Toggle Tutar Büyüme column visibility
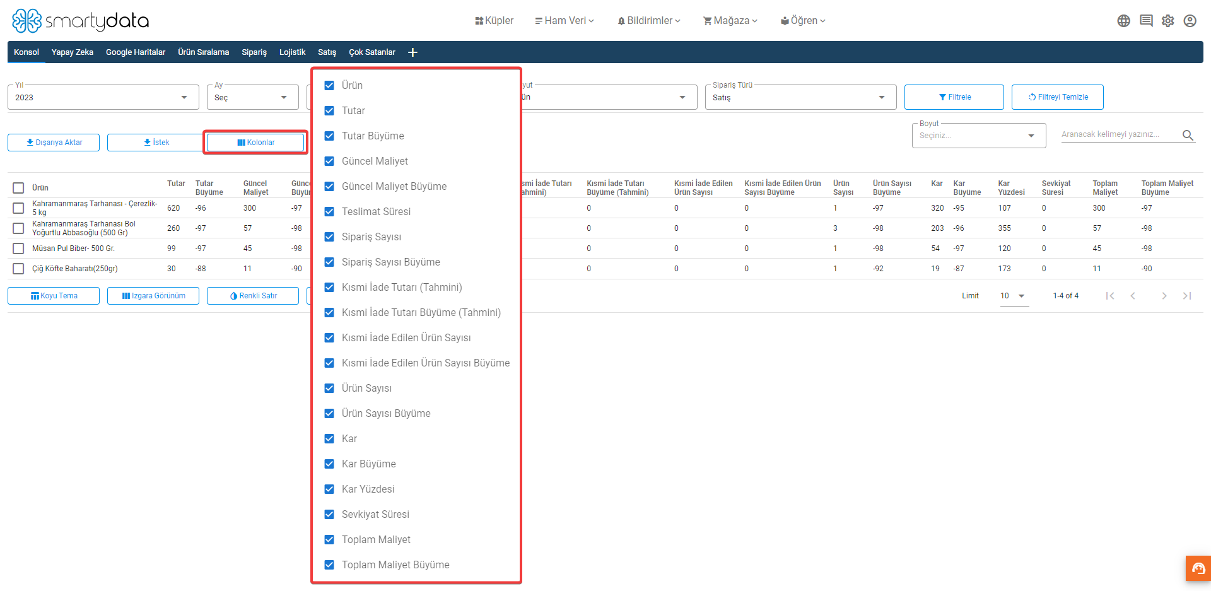The height and width of the screenshot is (591, 1211). (329, 136)
